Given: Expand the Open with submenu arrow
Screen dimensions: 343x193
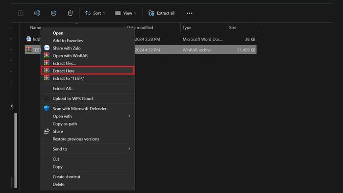Looking at the screenshot, I should pos(129,116).
